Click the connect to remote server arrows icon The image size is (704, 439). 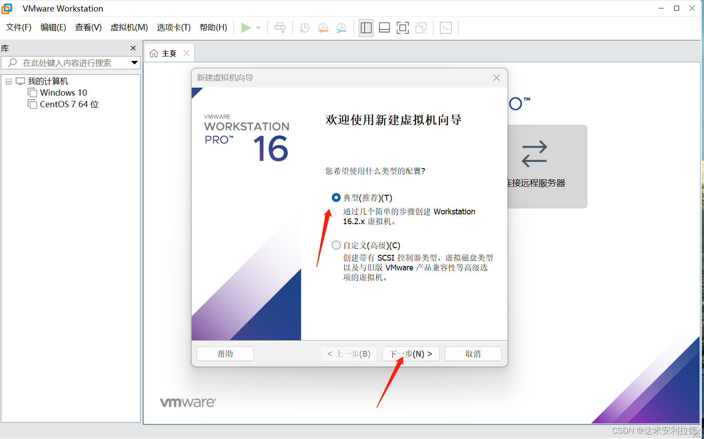point(534,154)
